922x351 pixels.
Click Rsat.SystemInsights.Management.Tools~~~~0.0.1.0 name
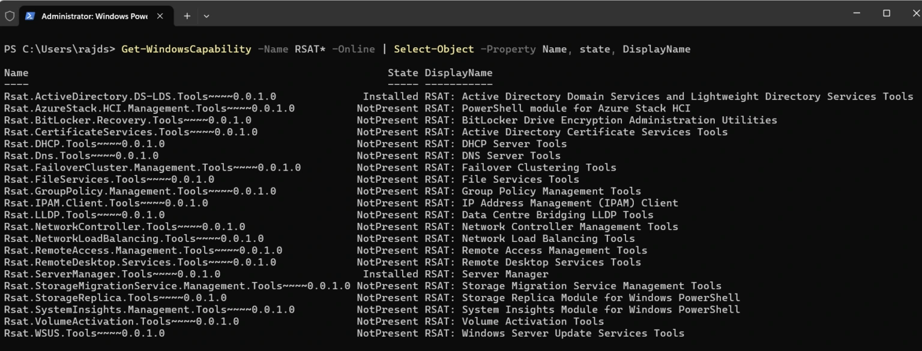pos(149,310)
